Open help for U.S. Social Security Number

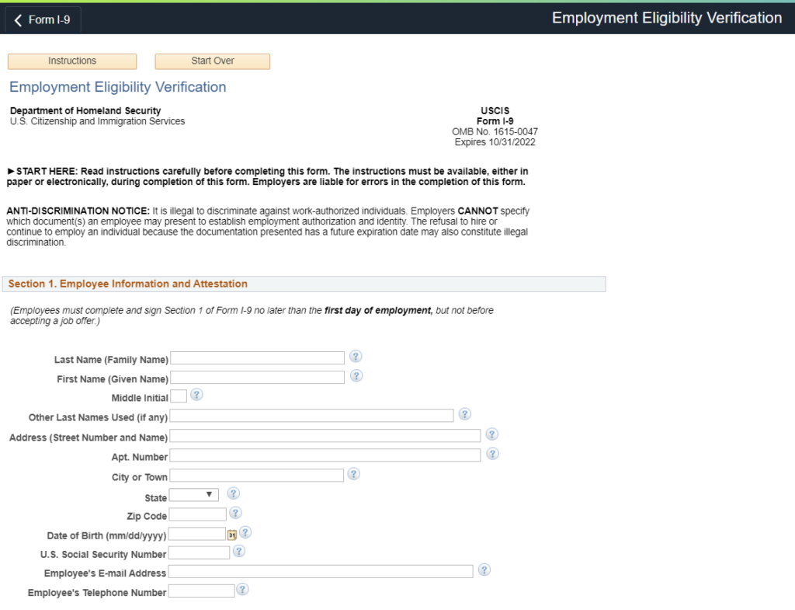click(x=238, y=551)
